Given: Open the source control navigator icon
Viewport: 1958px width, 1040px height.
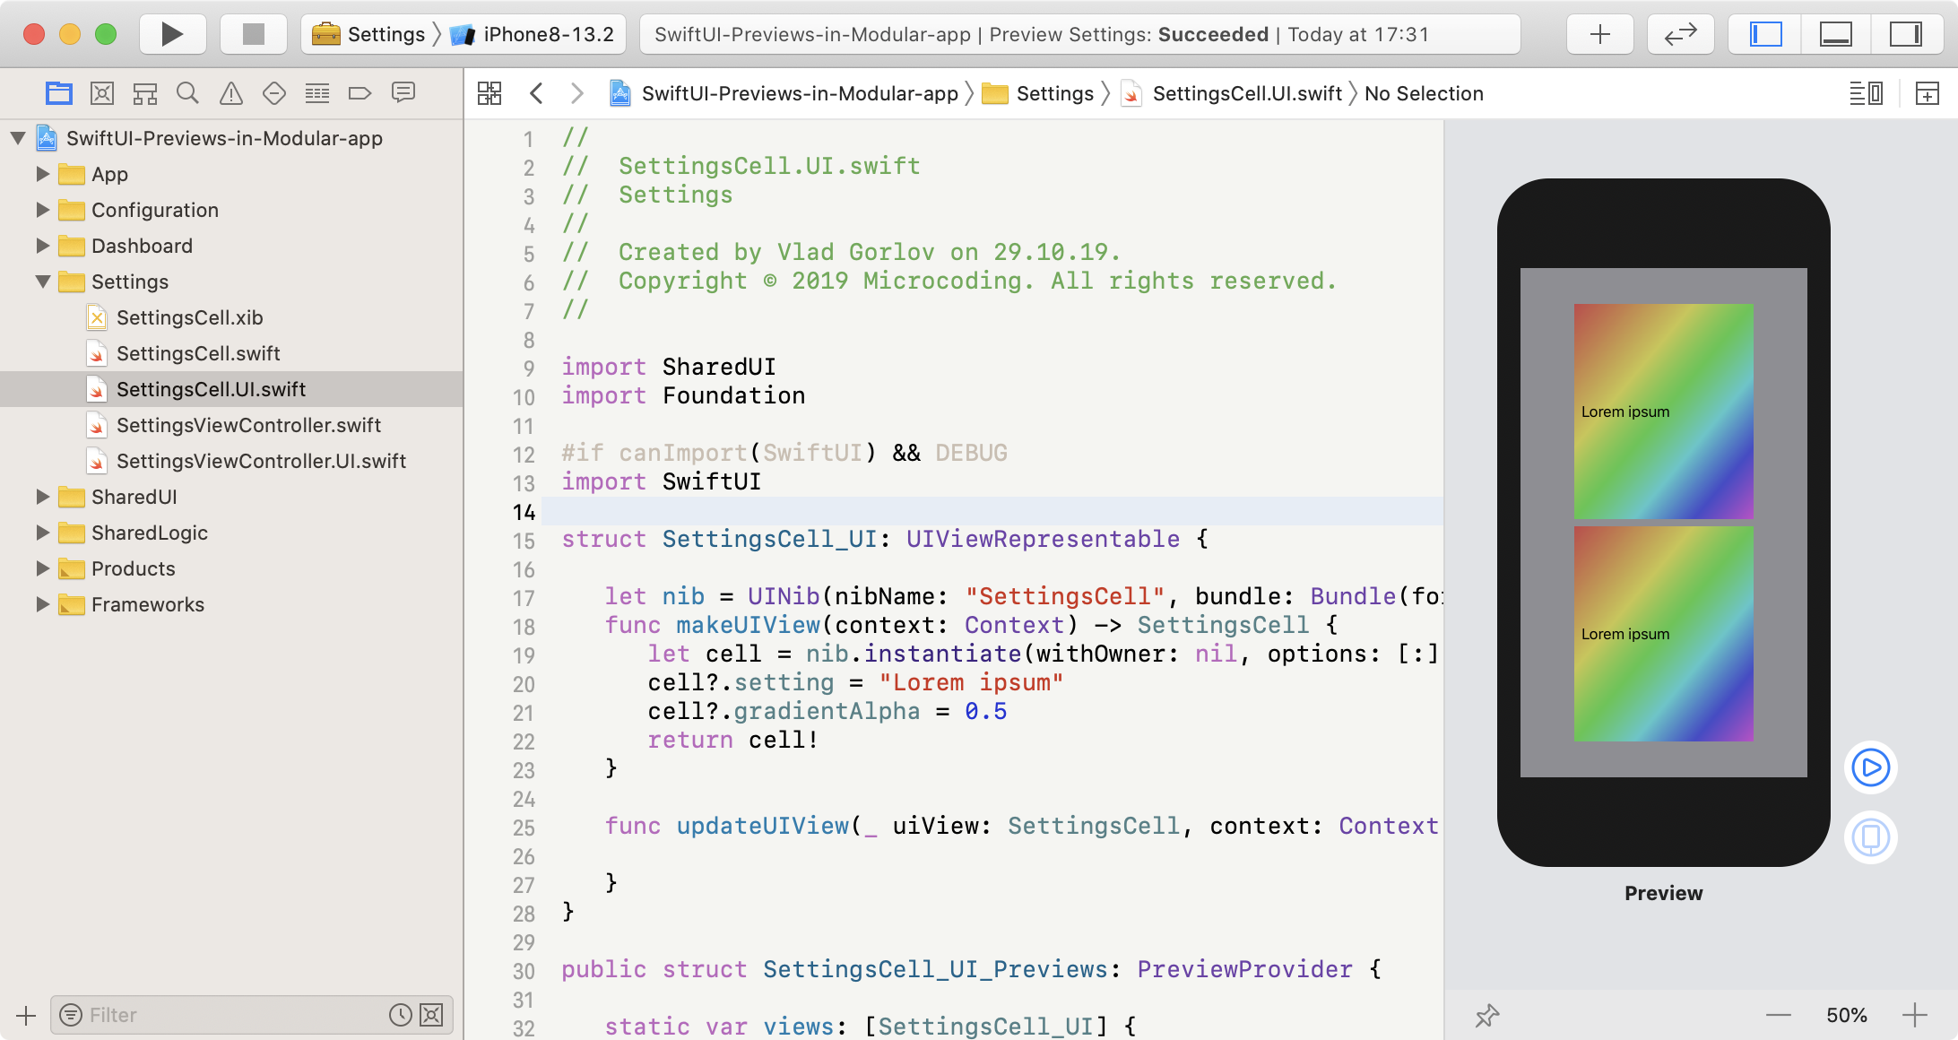Looking at the screenshot, I should click(x=102, y=93).
